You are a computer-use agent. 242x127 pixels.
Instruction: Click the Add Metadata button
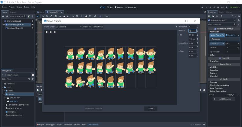224,99
